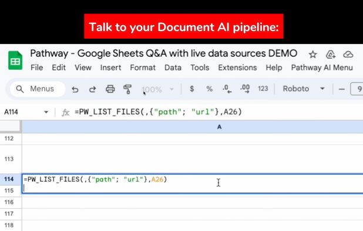
Task: Decrease decimal places
Action: point(227,89)
